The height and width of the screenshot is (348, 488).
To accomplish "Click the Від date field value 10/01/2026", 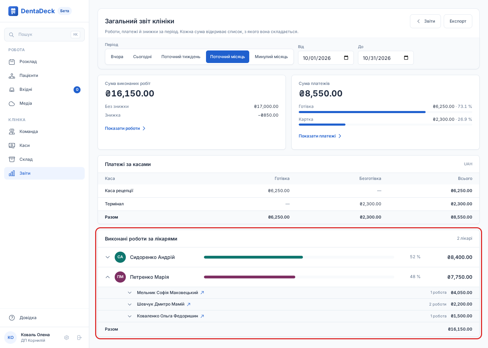I will (317, 58).
